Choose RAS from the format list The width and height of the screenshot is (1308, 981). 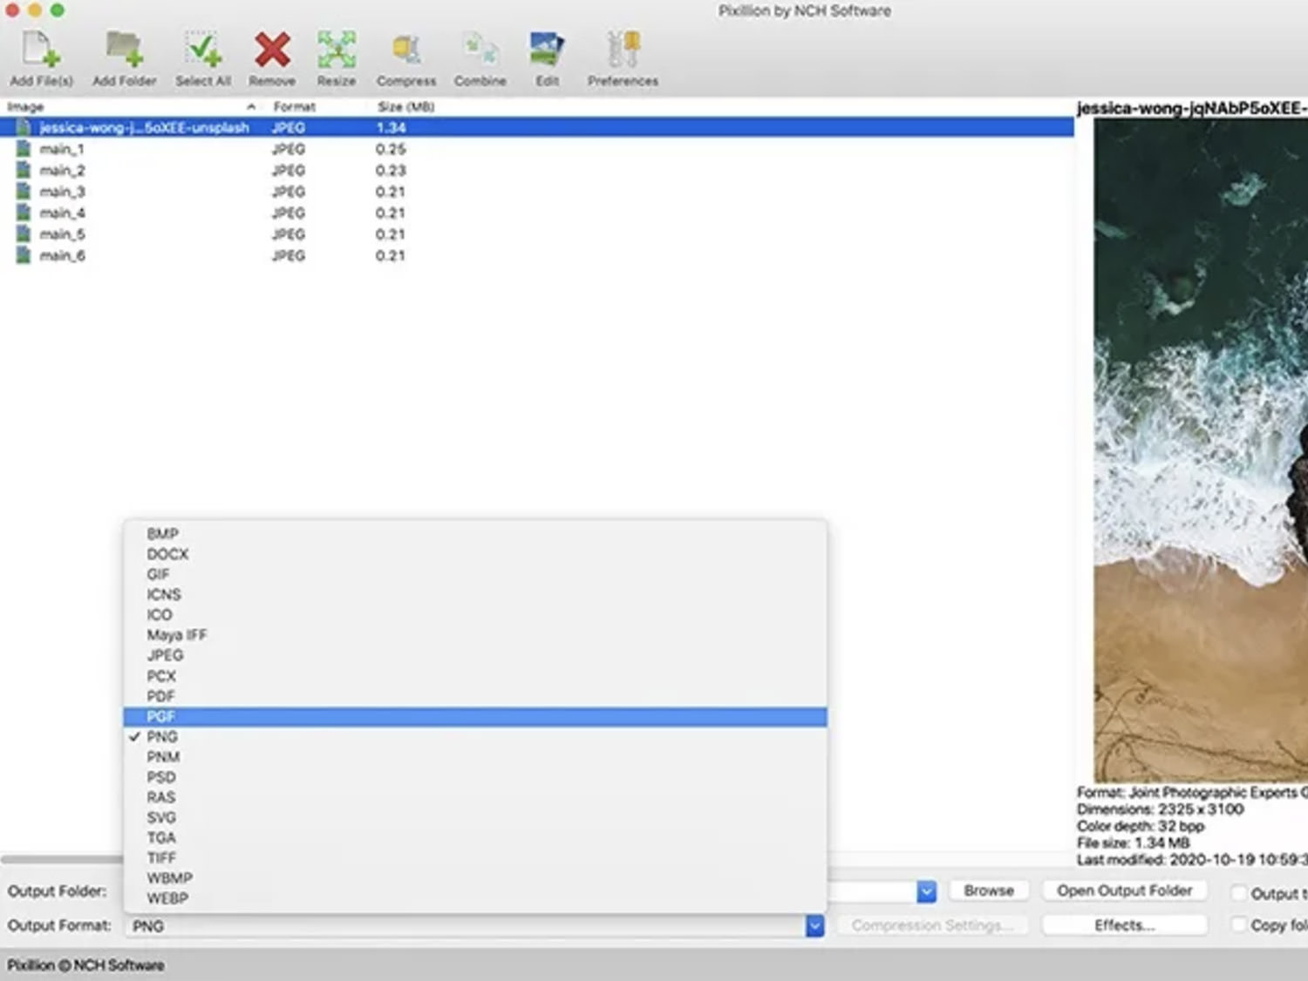475,797
